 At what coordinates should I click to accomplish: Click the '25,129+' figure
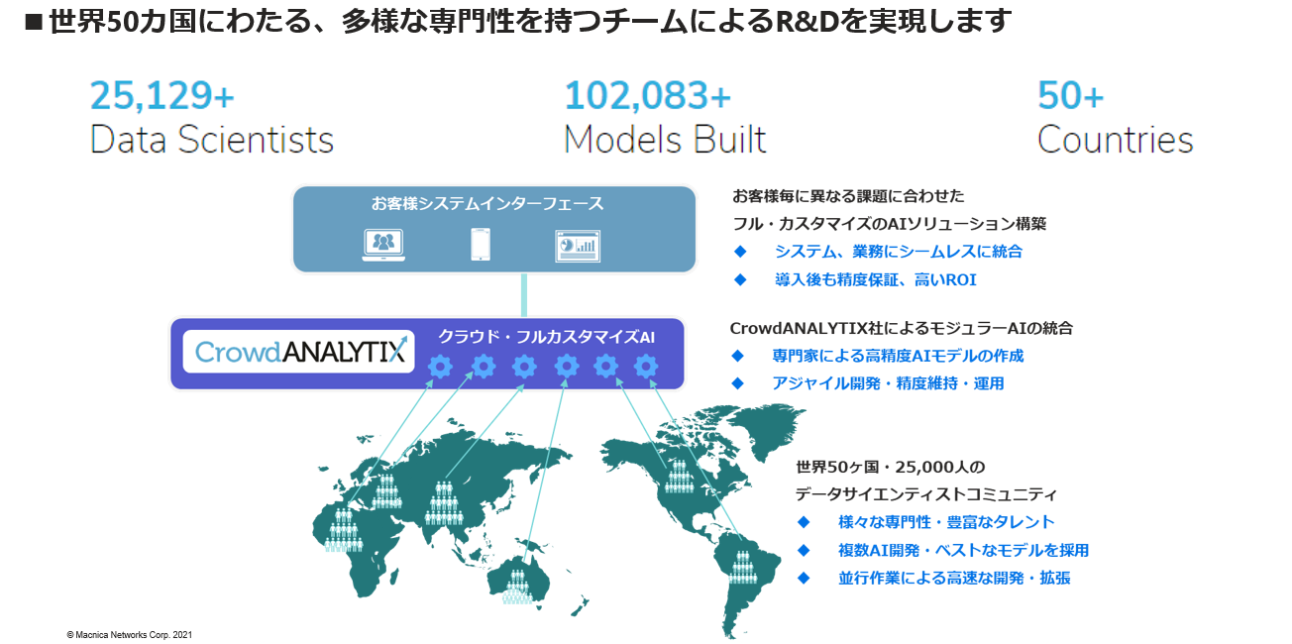pyautogui.click(x=162, y=95)
